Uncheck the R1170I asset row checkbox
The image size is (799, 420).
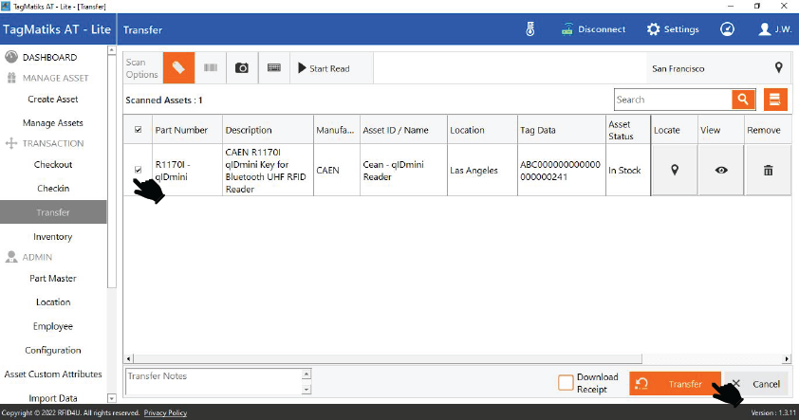point(139,170)
